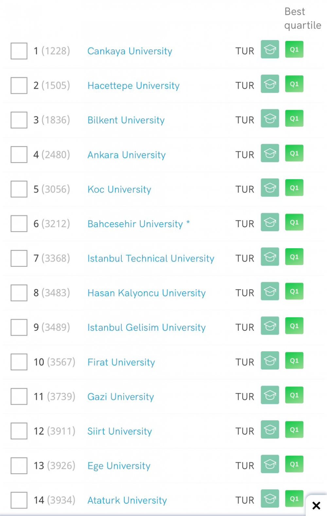Open the Koc University profile link
This screenshot has width=327, height=516.
[119, 189]
